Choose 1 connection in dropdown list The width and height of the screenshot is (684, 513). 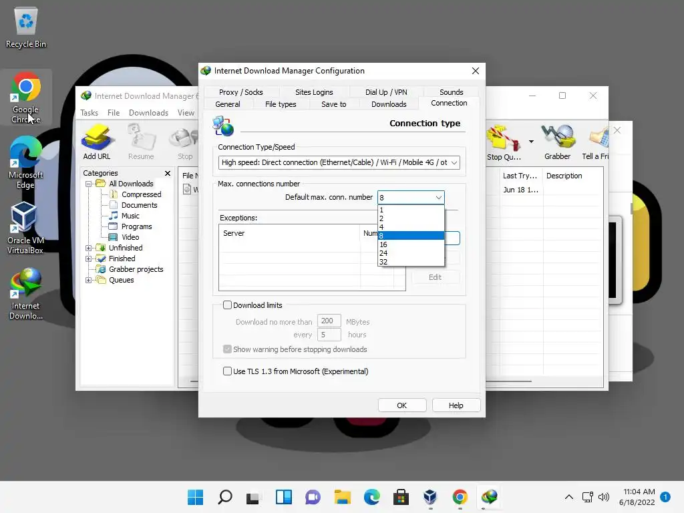tap(411, 210)
